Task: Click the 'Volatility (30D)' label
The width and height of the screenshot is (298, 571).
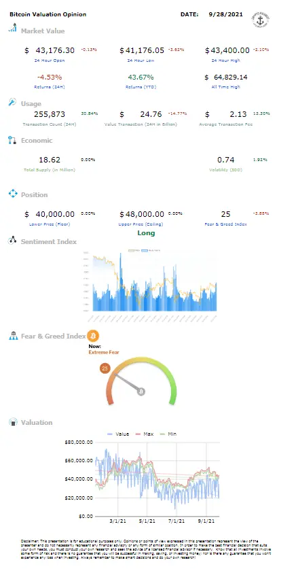Action: click(226, 170)
